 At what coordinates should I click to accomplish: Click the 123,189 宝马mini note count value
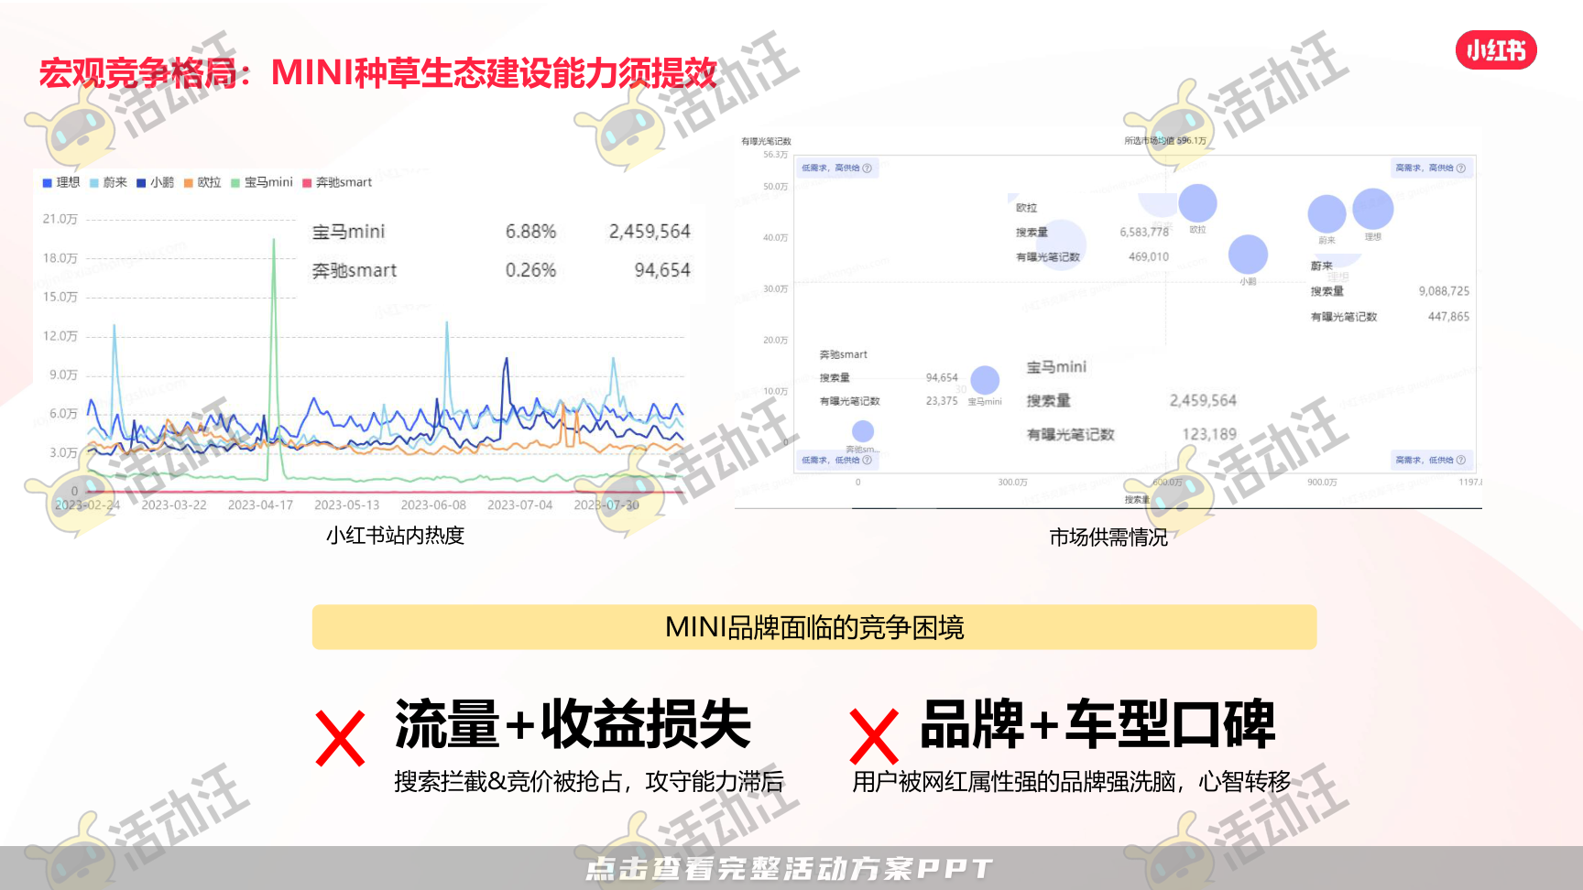coord(1209,434)
